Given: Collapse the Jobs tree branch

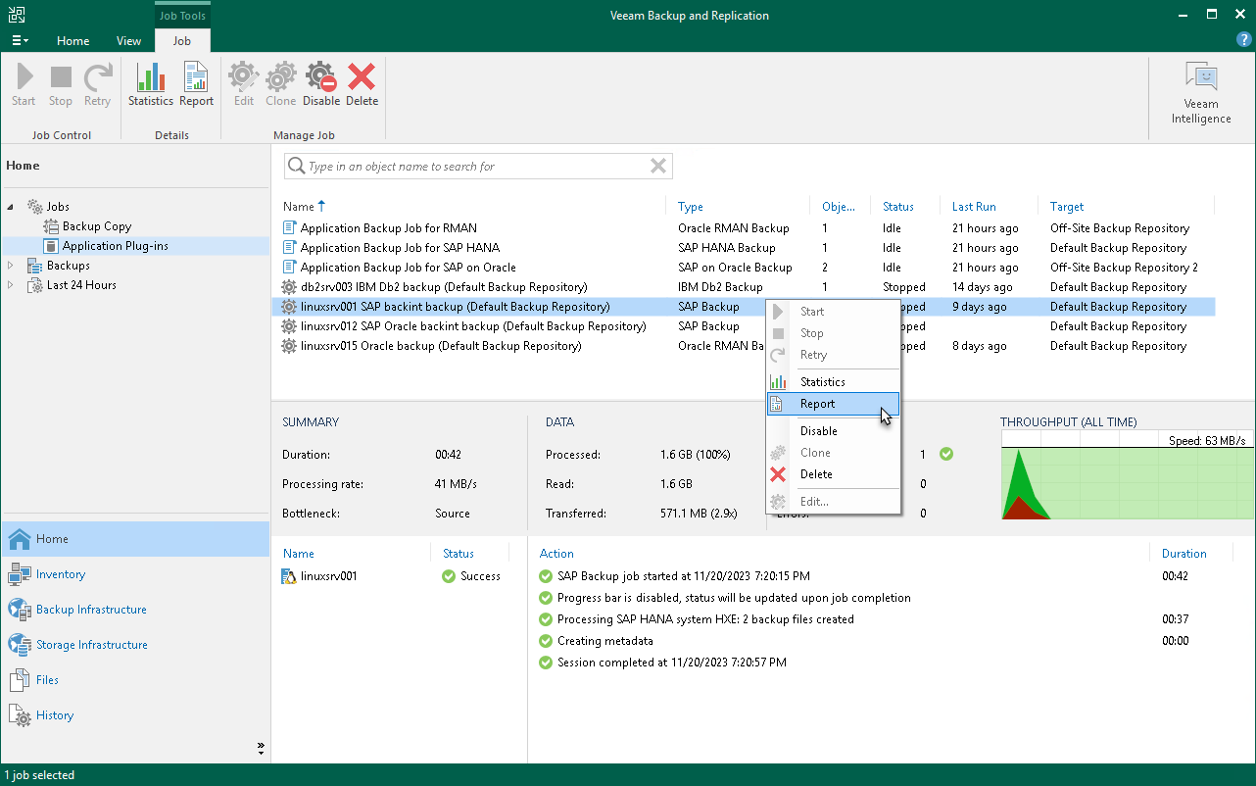Looking at the screenshot, I should click(x=9, y=206).
